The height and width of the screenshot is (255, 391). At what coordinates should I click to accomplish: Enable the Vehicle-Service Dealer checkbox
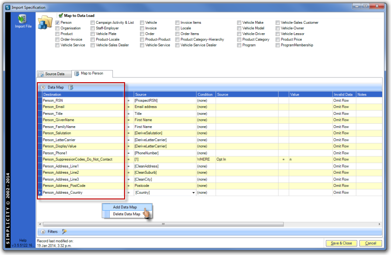(x=177, y=45)
